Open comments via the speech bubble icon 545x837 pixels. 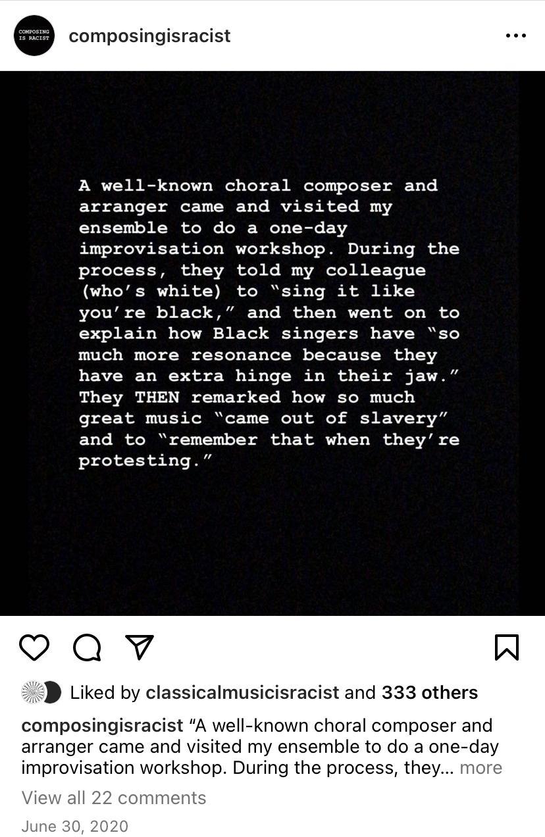coord(87,647)
